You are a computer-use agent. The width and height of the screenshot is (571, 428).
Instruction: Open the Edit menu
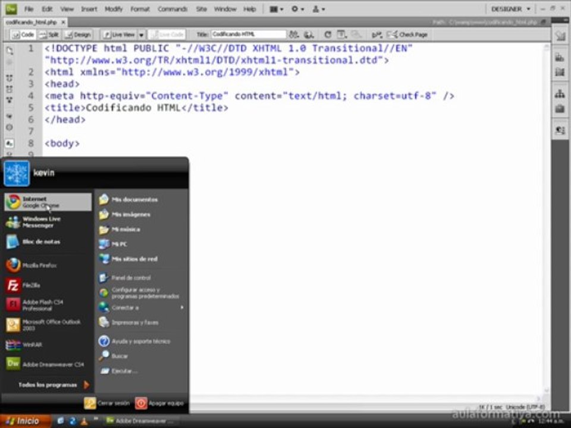click(x=47, y=9)
